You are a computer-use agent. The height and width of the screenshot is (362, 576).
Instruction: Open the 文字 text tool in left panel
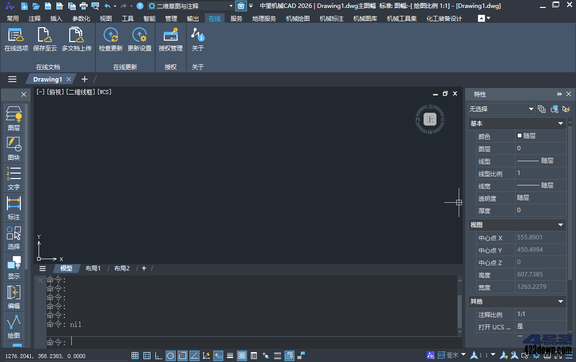tap(14, 178)
